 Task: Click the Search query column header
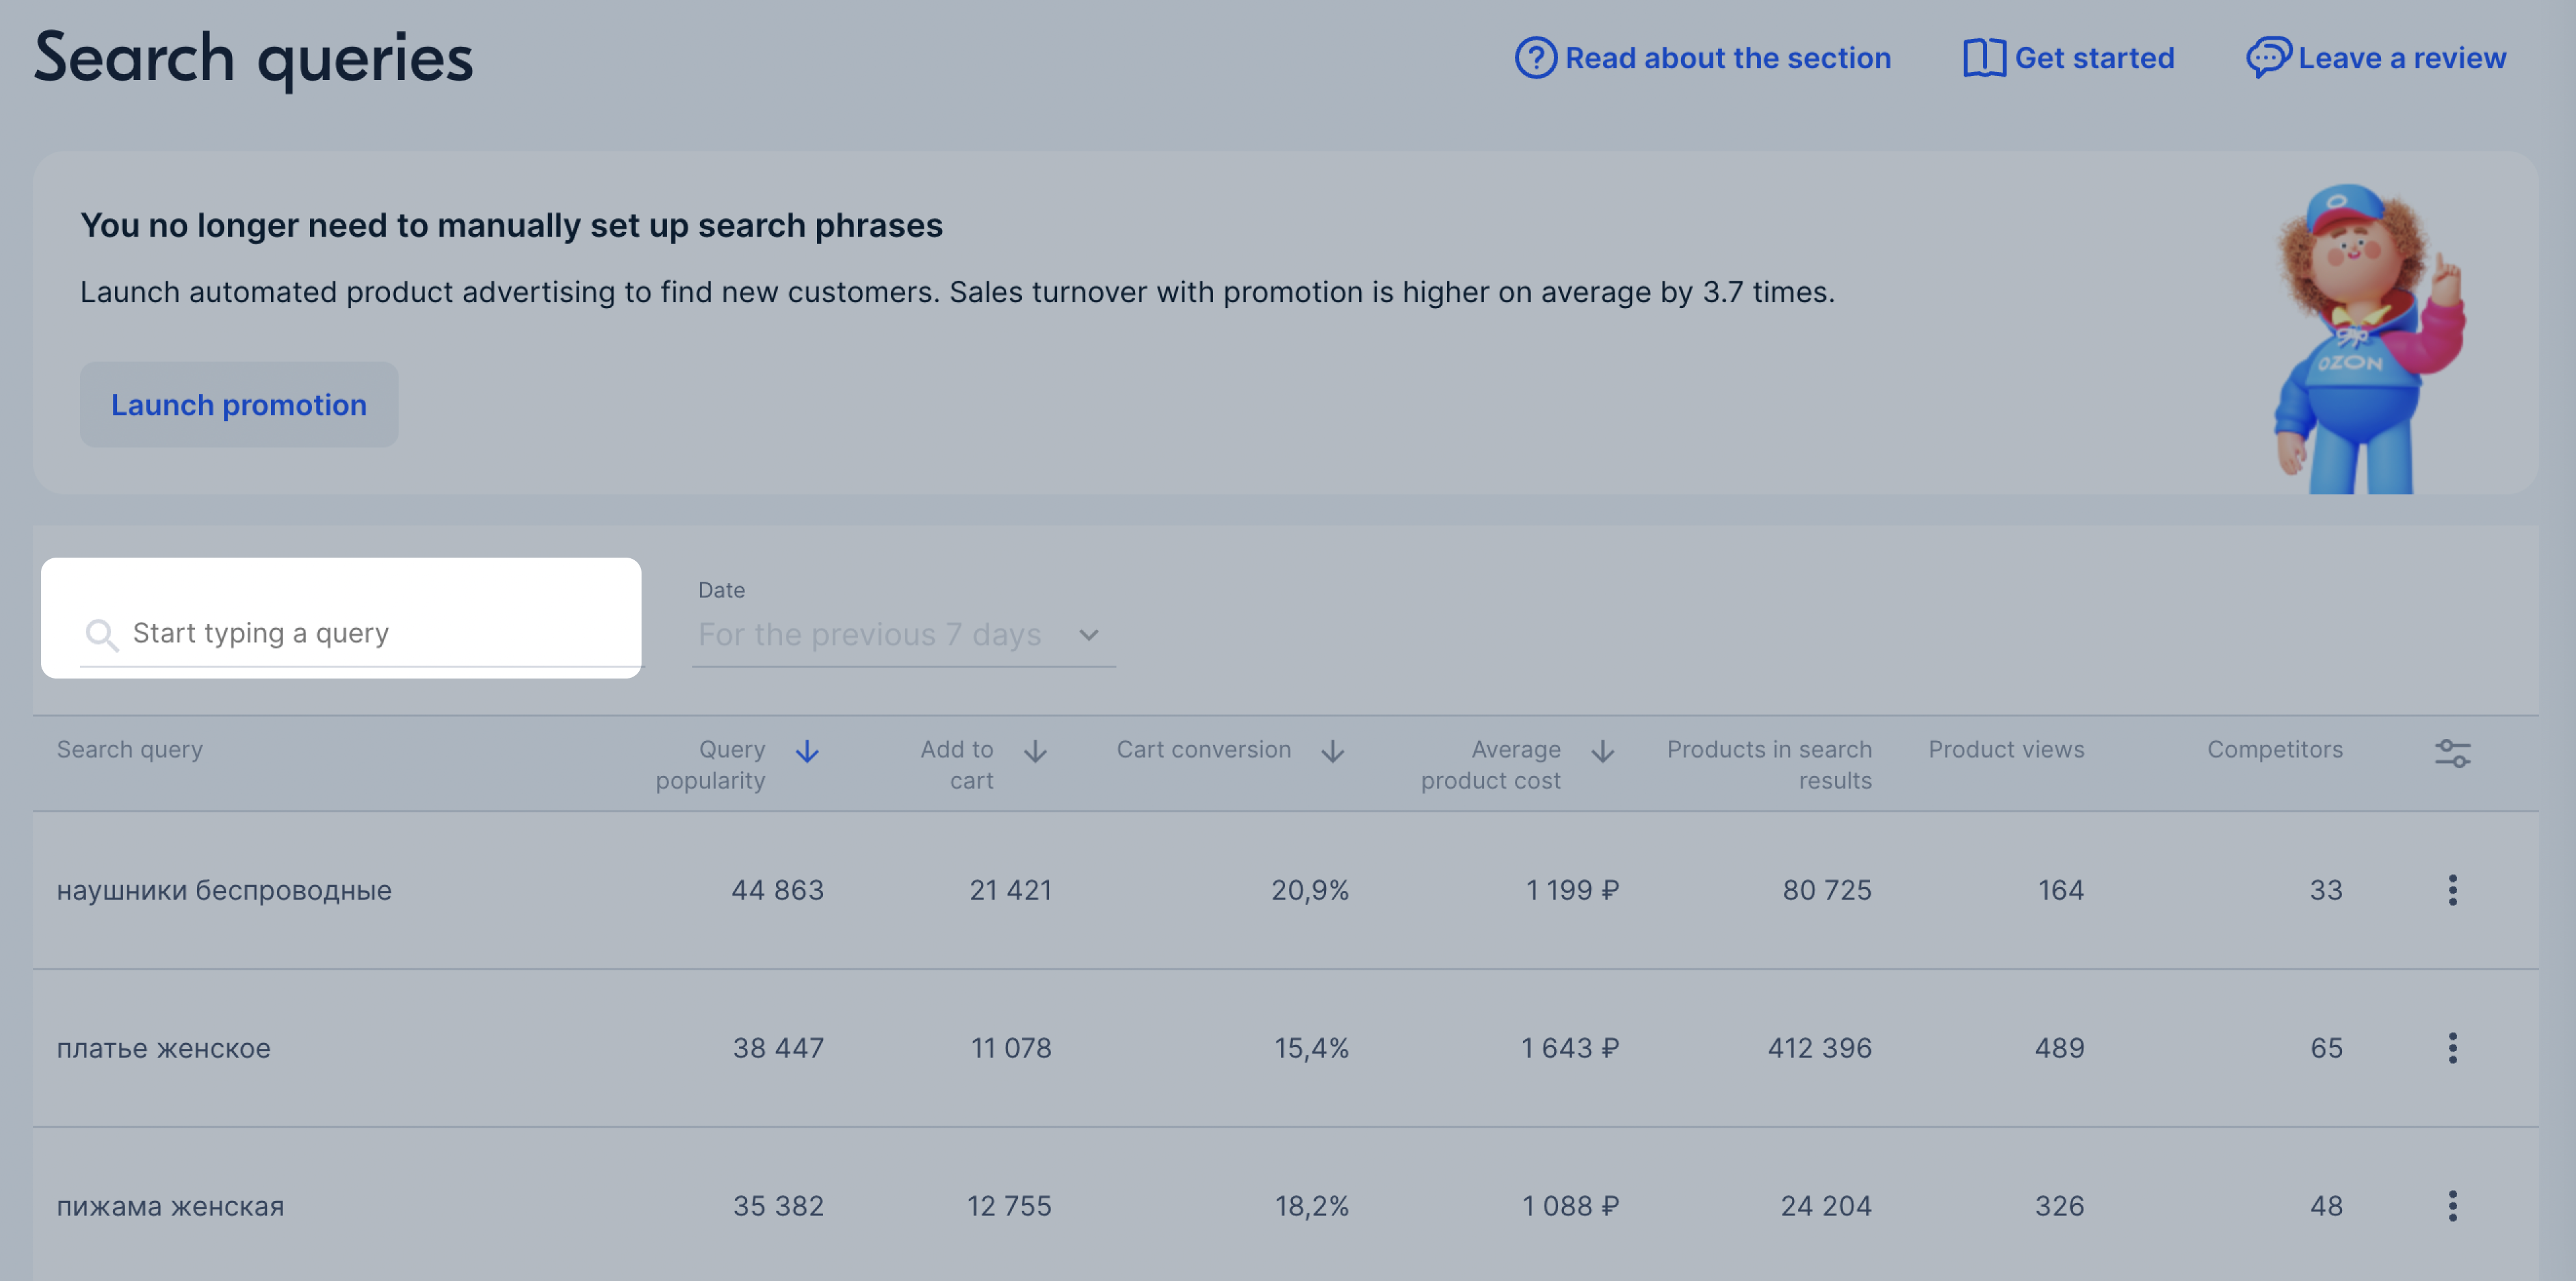[x=130, y=749]
